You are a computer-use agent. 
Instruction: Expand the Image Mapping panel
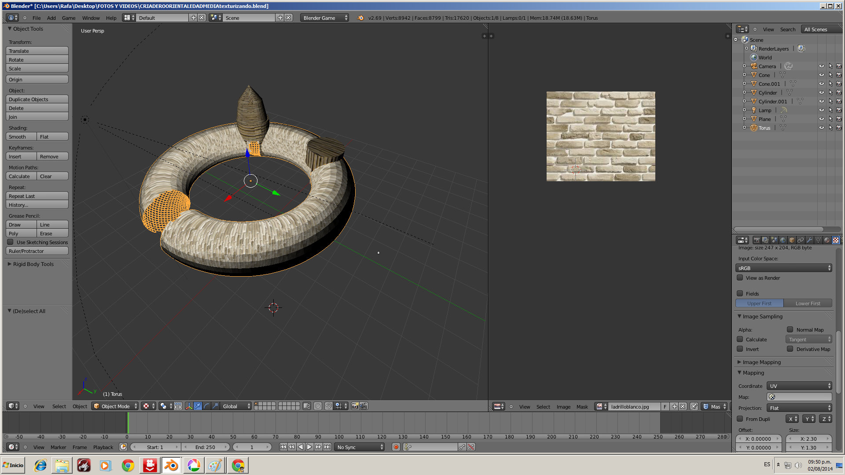click(761, 362)
